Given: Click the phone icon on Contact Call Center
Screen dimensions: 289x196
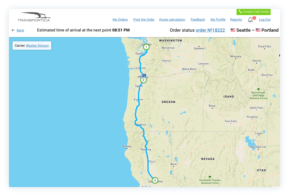Looking at the screenshot, I should tap(240, 11).
